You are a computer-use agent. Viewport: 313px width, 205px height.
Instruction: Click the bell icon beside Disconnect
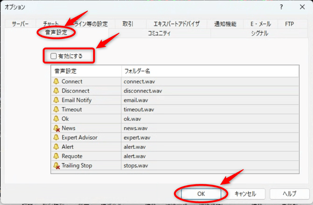tap(56, 91)
